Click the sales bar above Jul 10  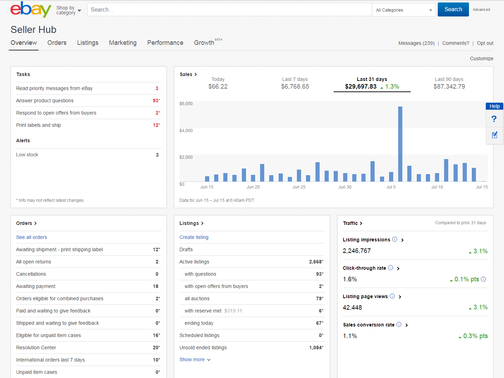click(437, 177)
